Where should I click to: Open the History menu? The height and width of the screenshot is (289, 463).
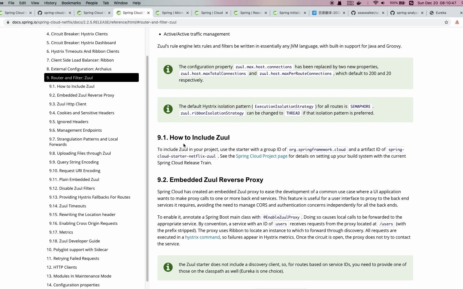pyautogui.click(x=50, y=3)
